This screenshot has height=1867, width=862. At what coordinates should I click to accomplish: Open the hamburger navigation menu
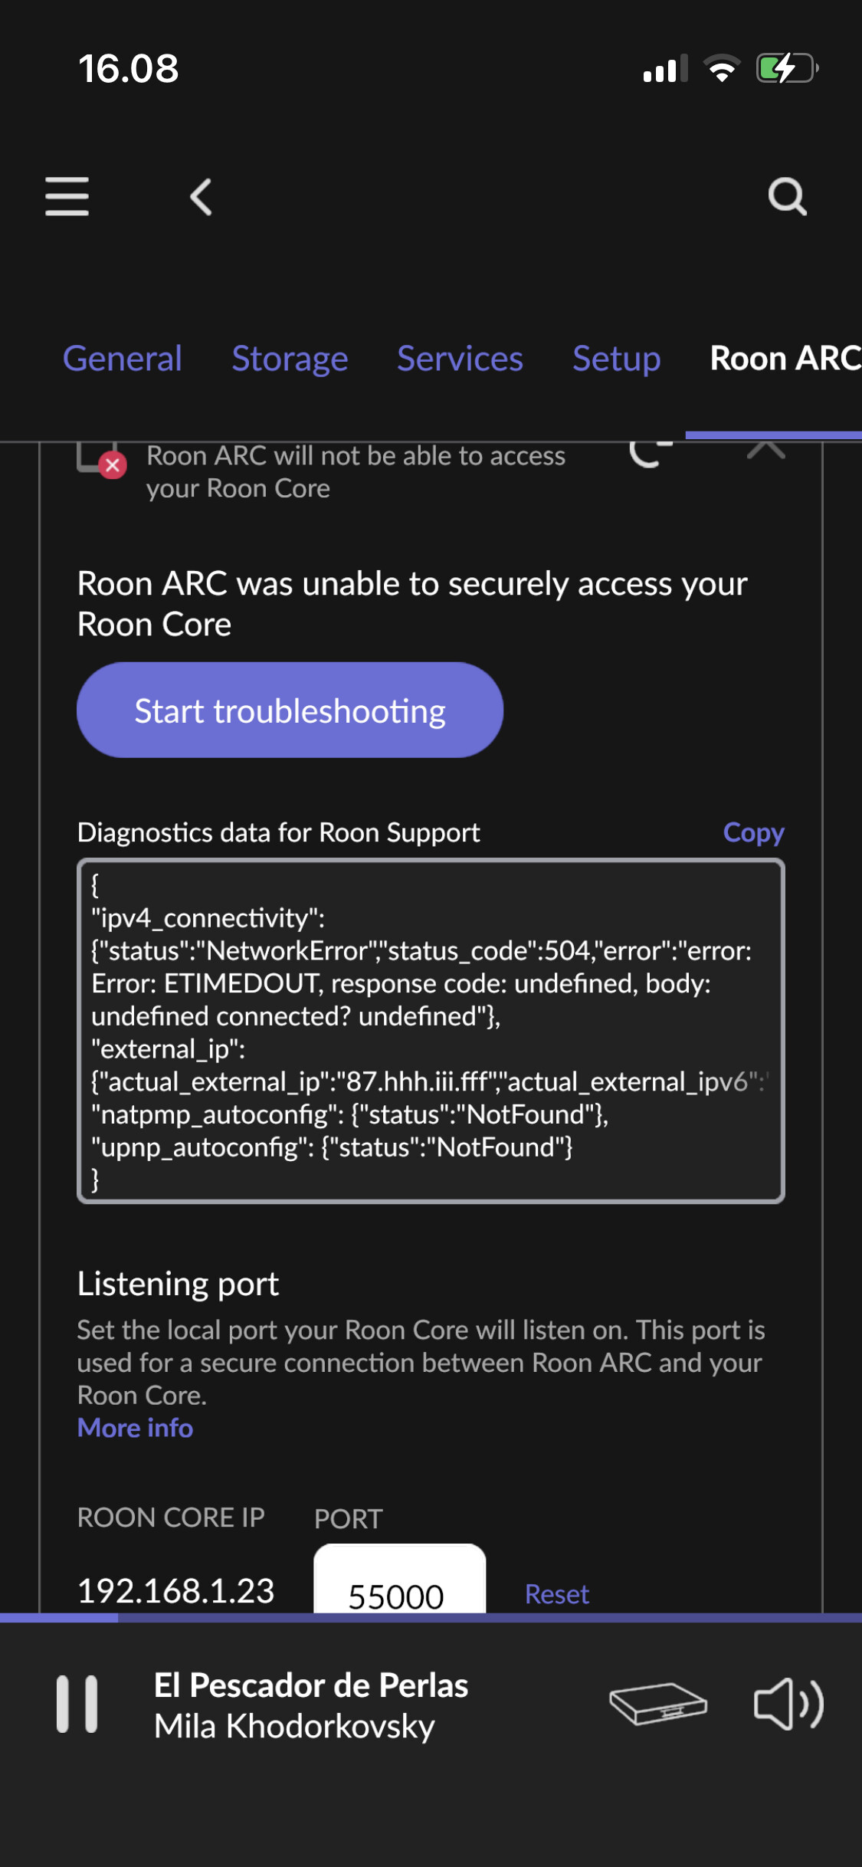click(67, 197)
